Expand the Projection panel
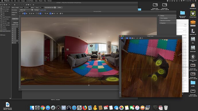198x111 pixels. pyautogui.click(x=168, y=23)
